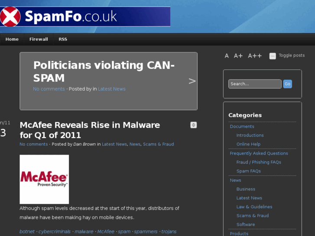This screenshot has height=236, width=315.
Task: Click the SpamFo red X logo
Action: pos(10,16)
